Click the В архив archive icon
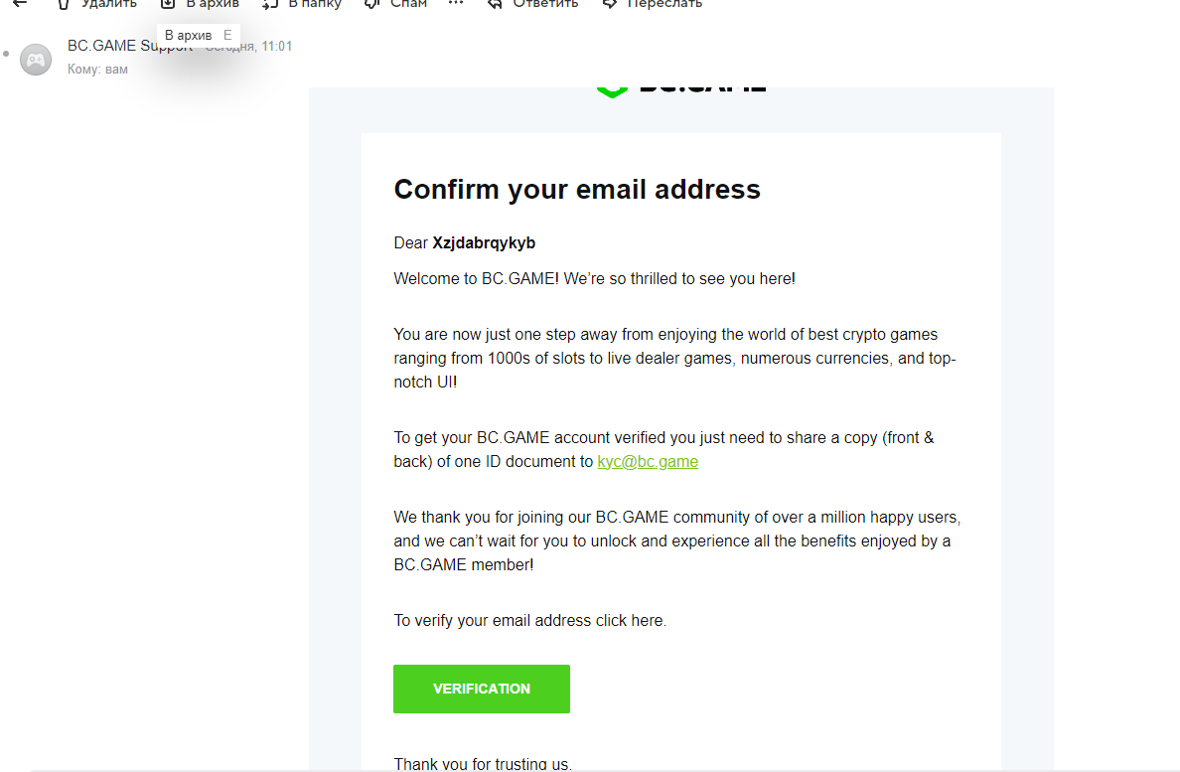The height and width of the screenshot is (772, 1180). [168, 4]
